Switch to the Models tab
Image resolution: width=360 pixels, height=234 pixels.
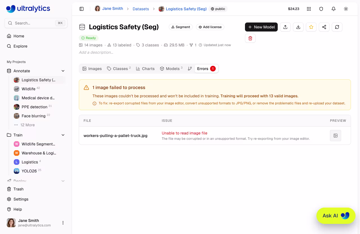[x=171, y=69]
